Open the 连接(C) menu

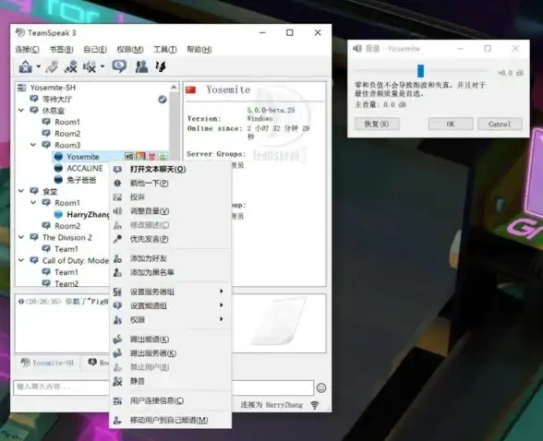27,50
